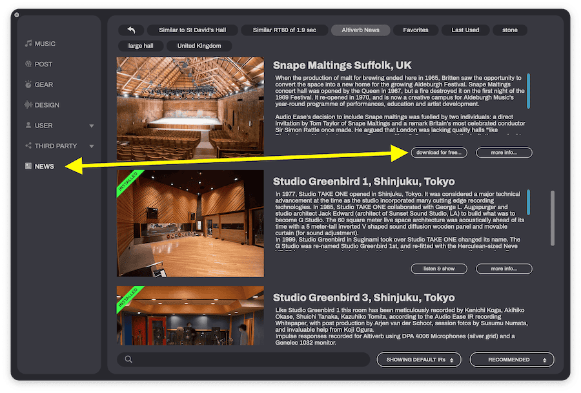Image resolution: width=581 pixels, height=393 pixels.
Task: Select the stone tag
Action: 510,30
